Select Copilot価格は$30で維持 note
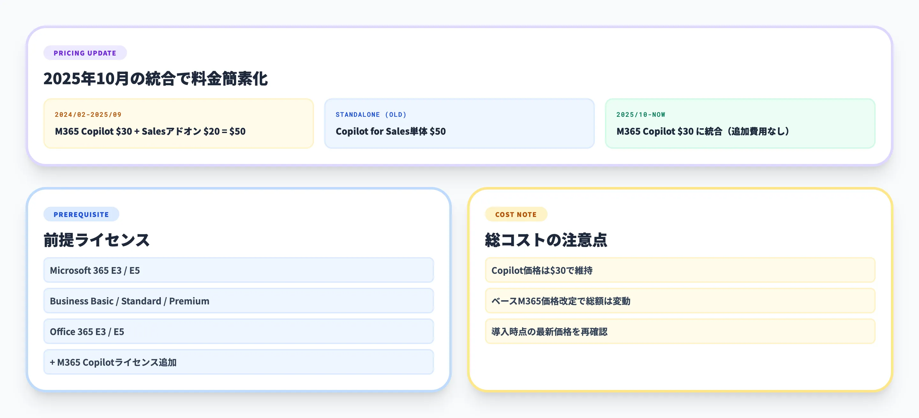 [x=680, y=270]
